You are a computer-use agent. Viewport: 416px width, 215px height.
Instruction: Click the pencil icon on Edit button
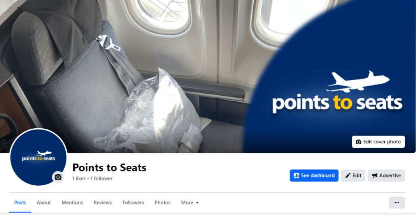point(348,176)
